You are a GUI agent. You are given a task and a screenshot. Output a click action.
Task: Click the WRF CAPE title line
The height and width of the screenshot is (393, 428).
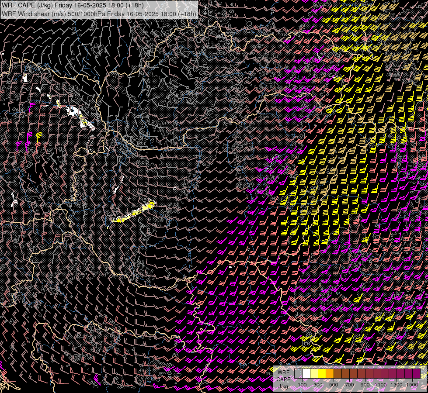pos(73,5)
